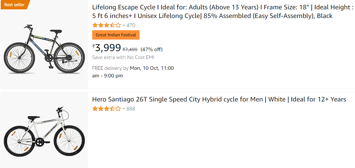Open the 888 ratings link
This screenshot has height=168, width=355.
pyautogui.click(x=131, y=109)
